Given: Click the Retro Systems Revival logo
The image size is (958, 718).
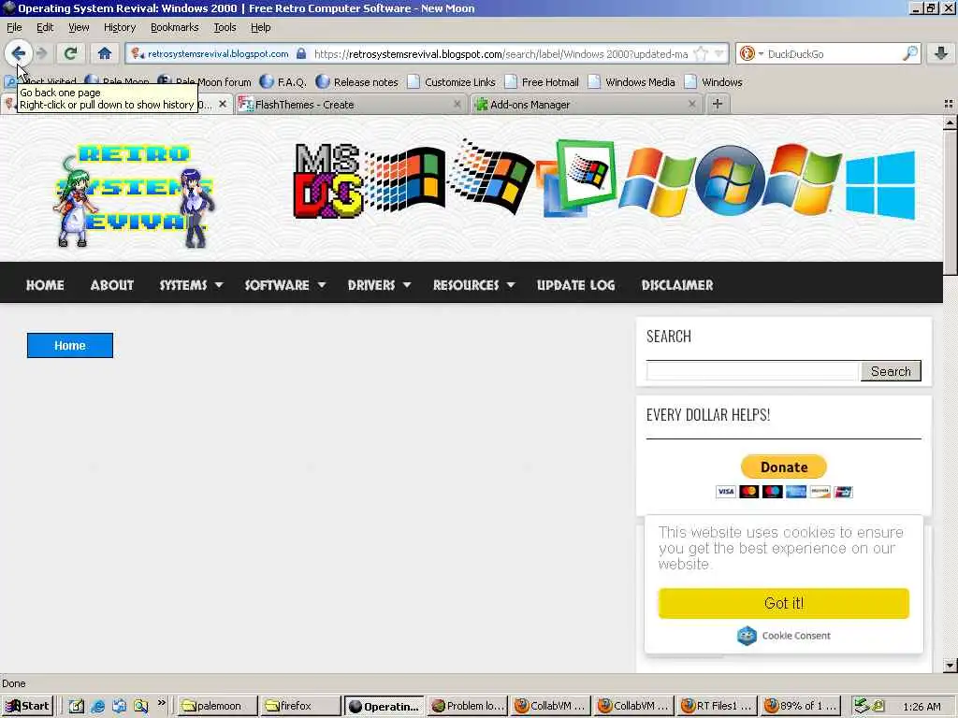Looking at the screenshot, I should 135,195.
